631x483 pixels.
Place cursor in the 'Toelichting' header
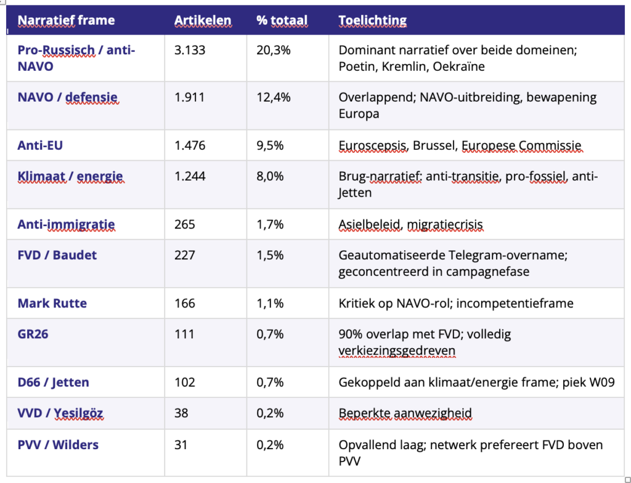coord(373,20)
